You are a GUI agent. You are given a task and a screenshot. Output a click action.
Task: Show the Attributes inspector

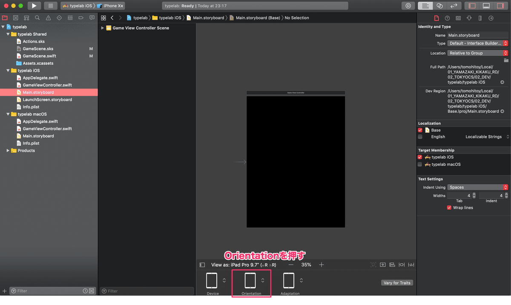[469, 18]
